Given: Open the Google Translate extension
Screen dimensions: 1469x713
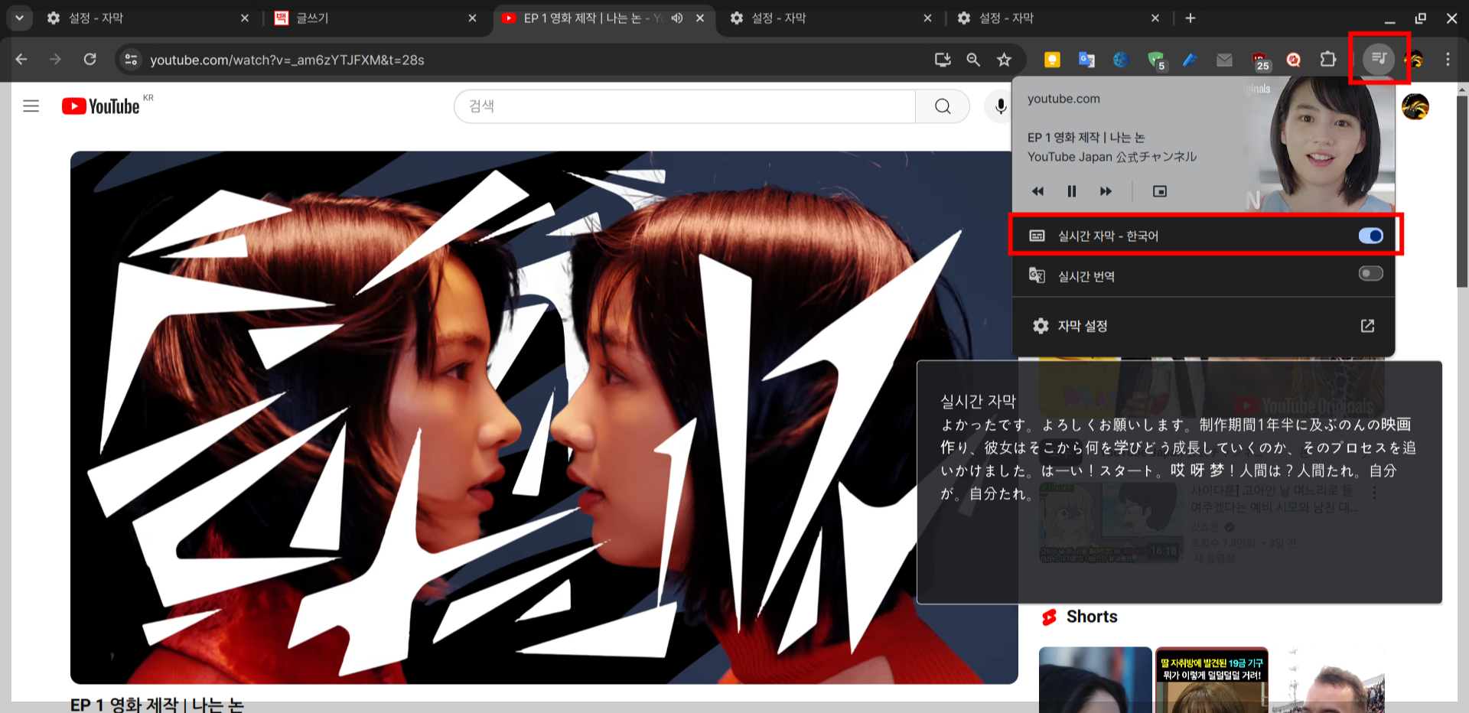Looking at the screenshot, I should (1086, 59).
